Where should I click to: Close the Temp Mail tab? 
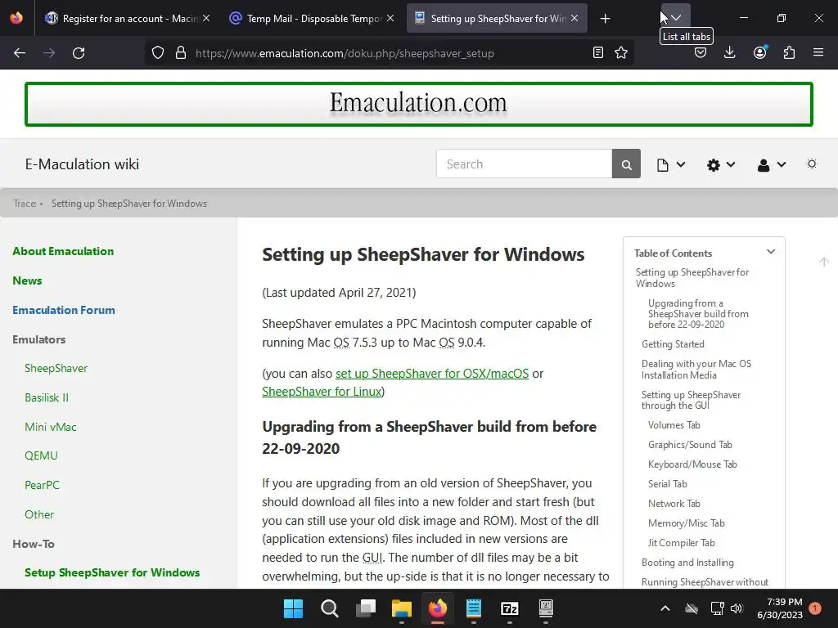390,18
